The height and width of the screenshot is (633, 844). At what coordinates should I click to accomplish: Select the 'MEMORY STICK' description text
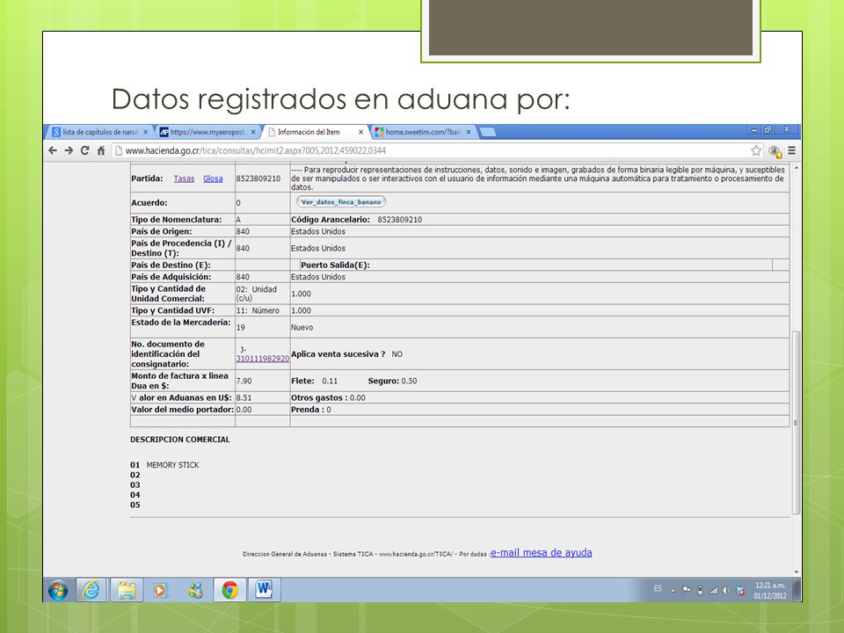pos(173,465)
